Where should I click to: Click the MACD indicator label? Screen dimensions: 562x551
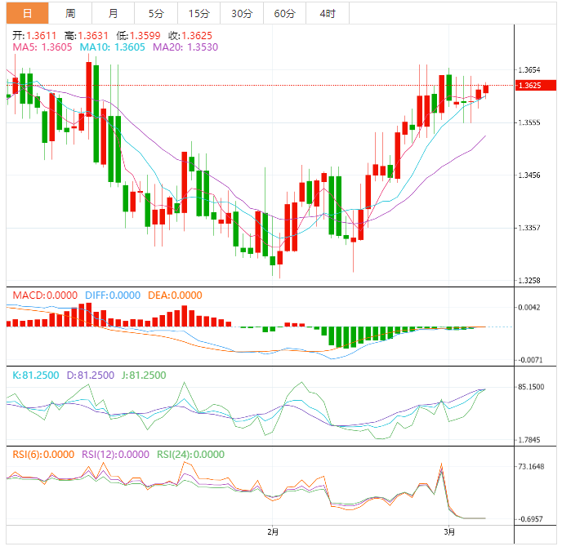click(x=44, y=295)
